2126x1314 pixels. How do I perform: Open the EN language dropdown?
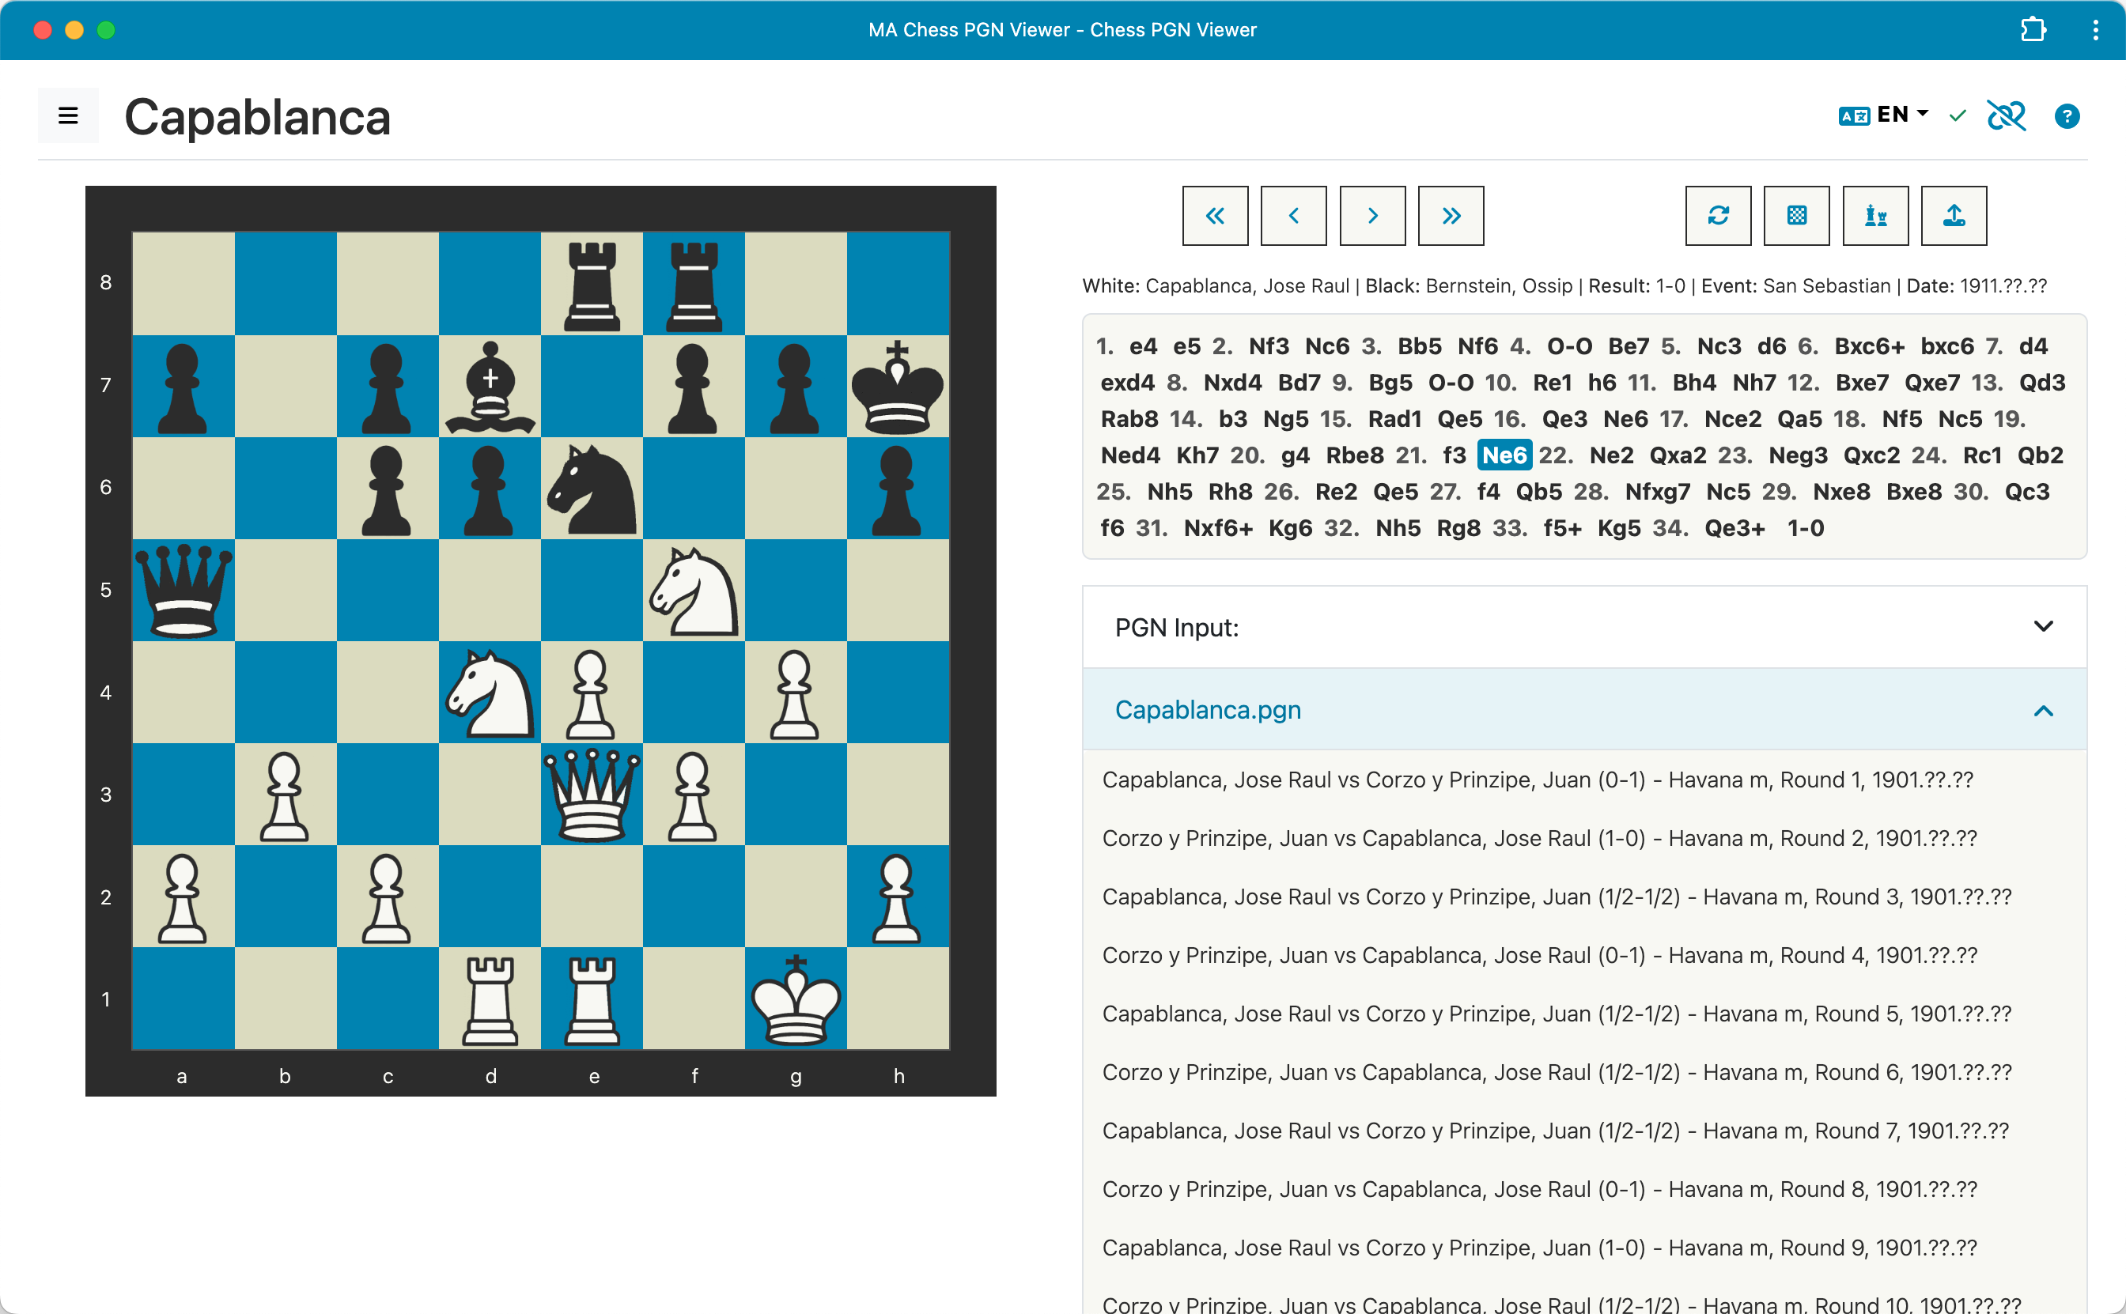pyautogui.click(x=1883, y=115)
